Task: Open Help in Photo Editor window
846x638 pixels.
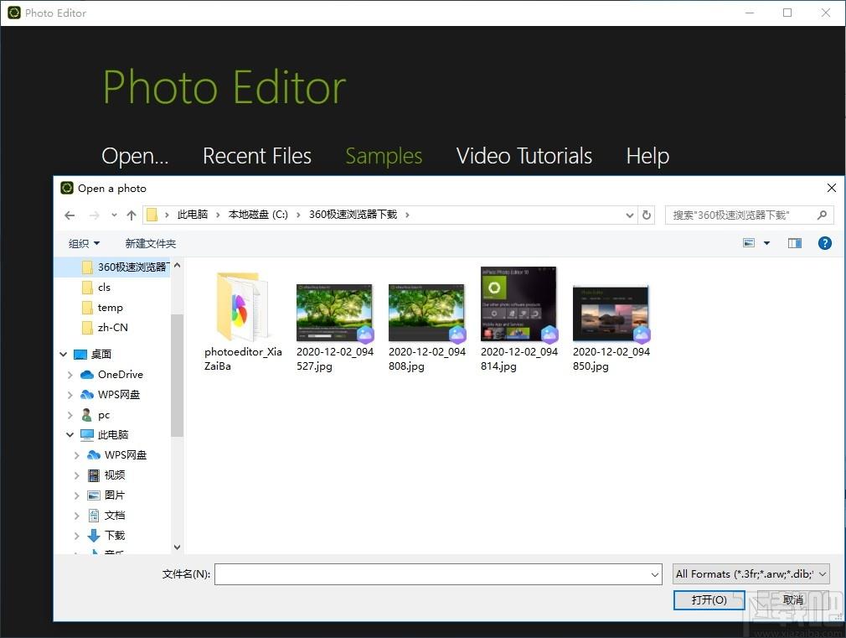Action: 647,156
